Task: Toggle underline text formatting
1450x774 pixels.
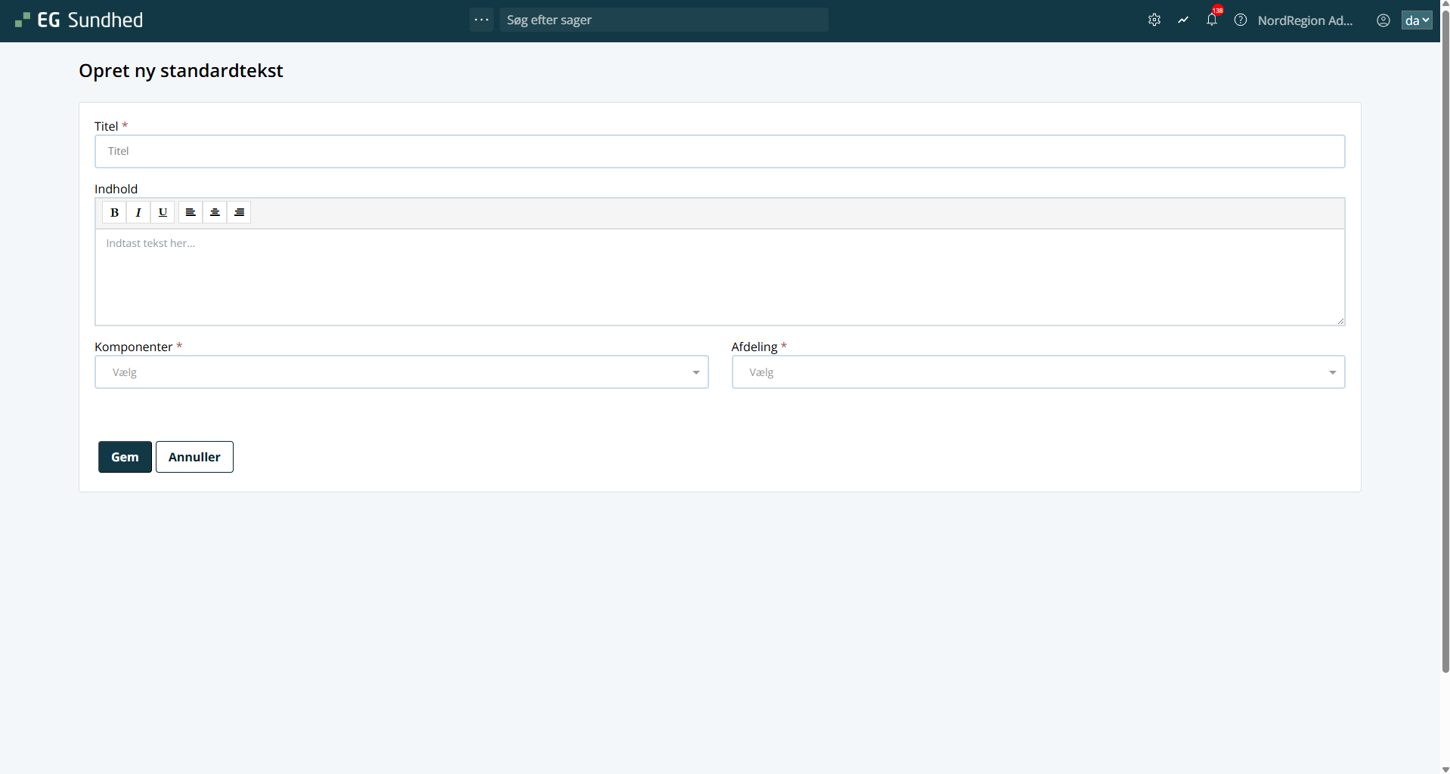Action: click(163, 212)
